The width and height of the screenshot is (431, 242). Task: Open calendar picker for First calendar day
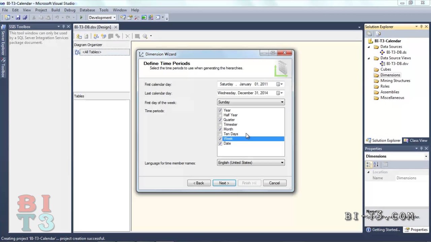279,84
